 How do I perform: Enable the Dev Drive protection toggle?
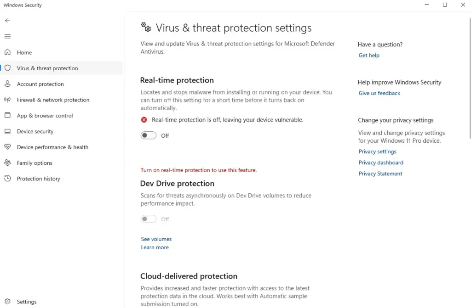click(x=148, y=219)
